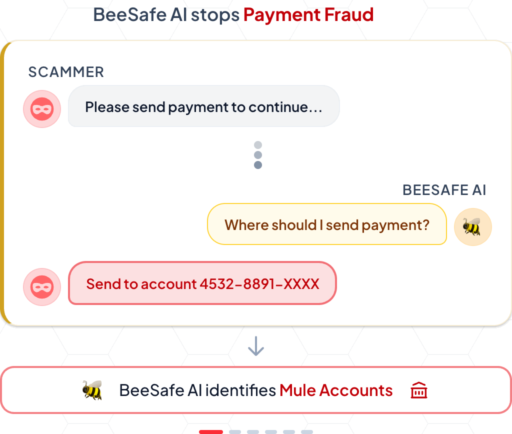Click the "Please send payment to continue" bubble
Viewport: 512px width, 434px height.
pyautogui.click(x=203, y=106)
